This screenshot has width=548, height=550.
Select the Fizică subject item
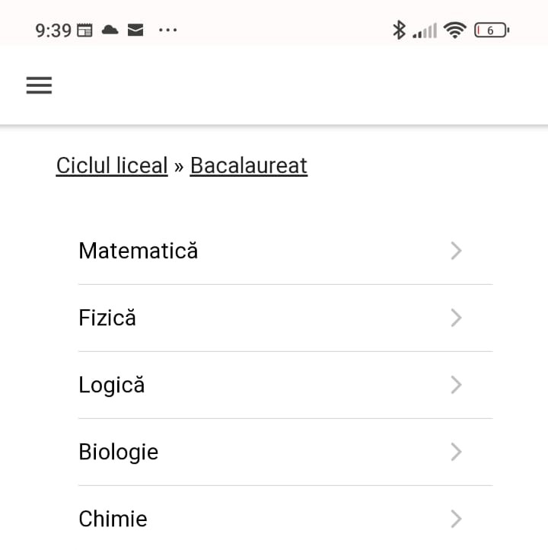pyautogui.click(x=285, y=318)
